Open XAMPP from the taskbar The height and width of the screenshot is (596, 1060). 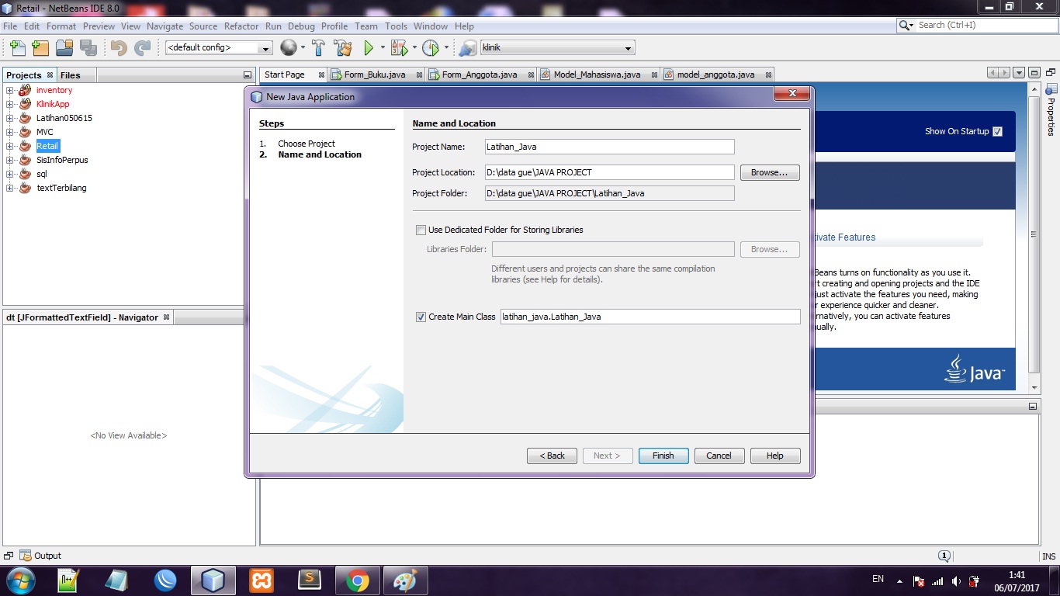tap(261, 579)
